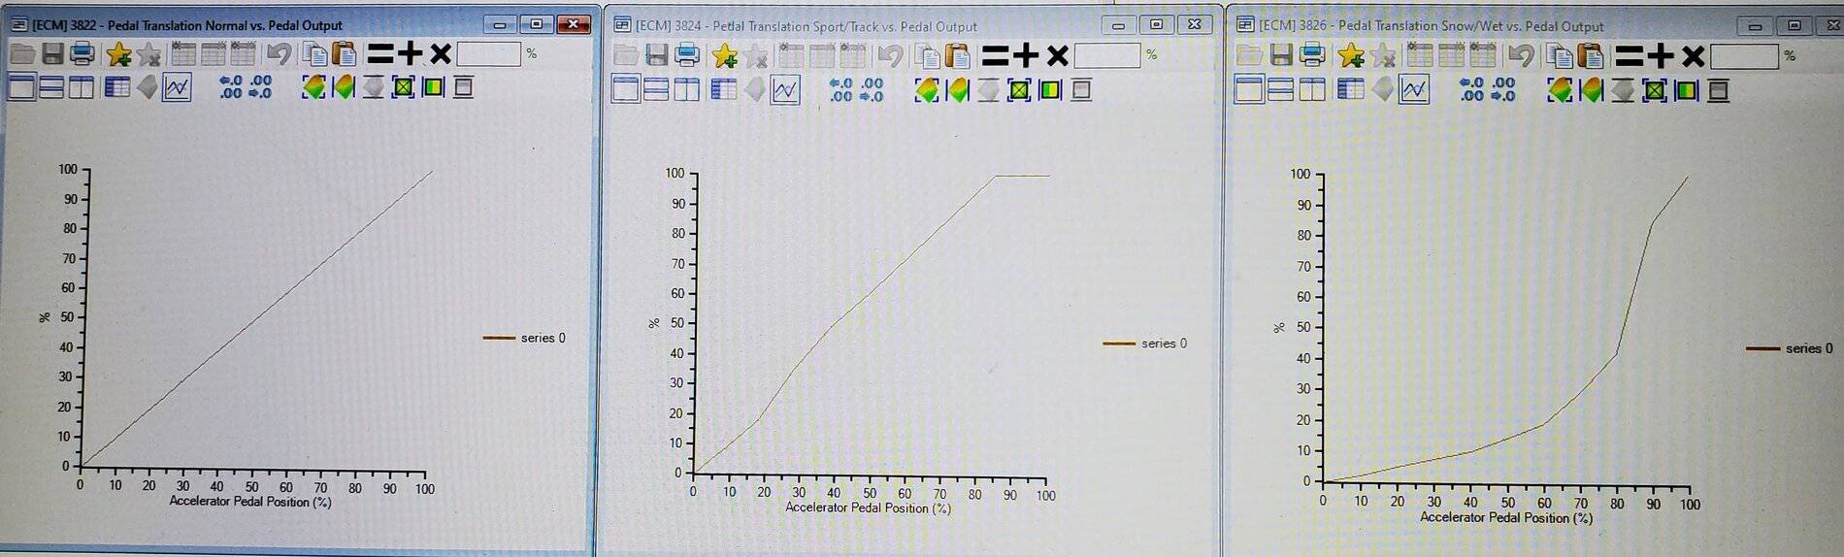Click yellow-green square icon in Normal window
Viewport: 1844px width, 557px height.
click(x=433, y=88)
